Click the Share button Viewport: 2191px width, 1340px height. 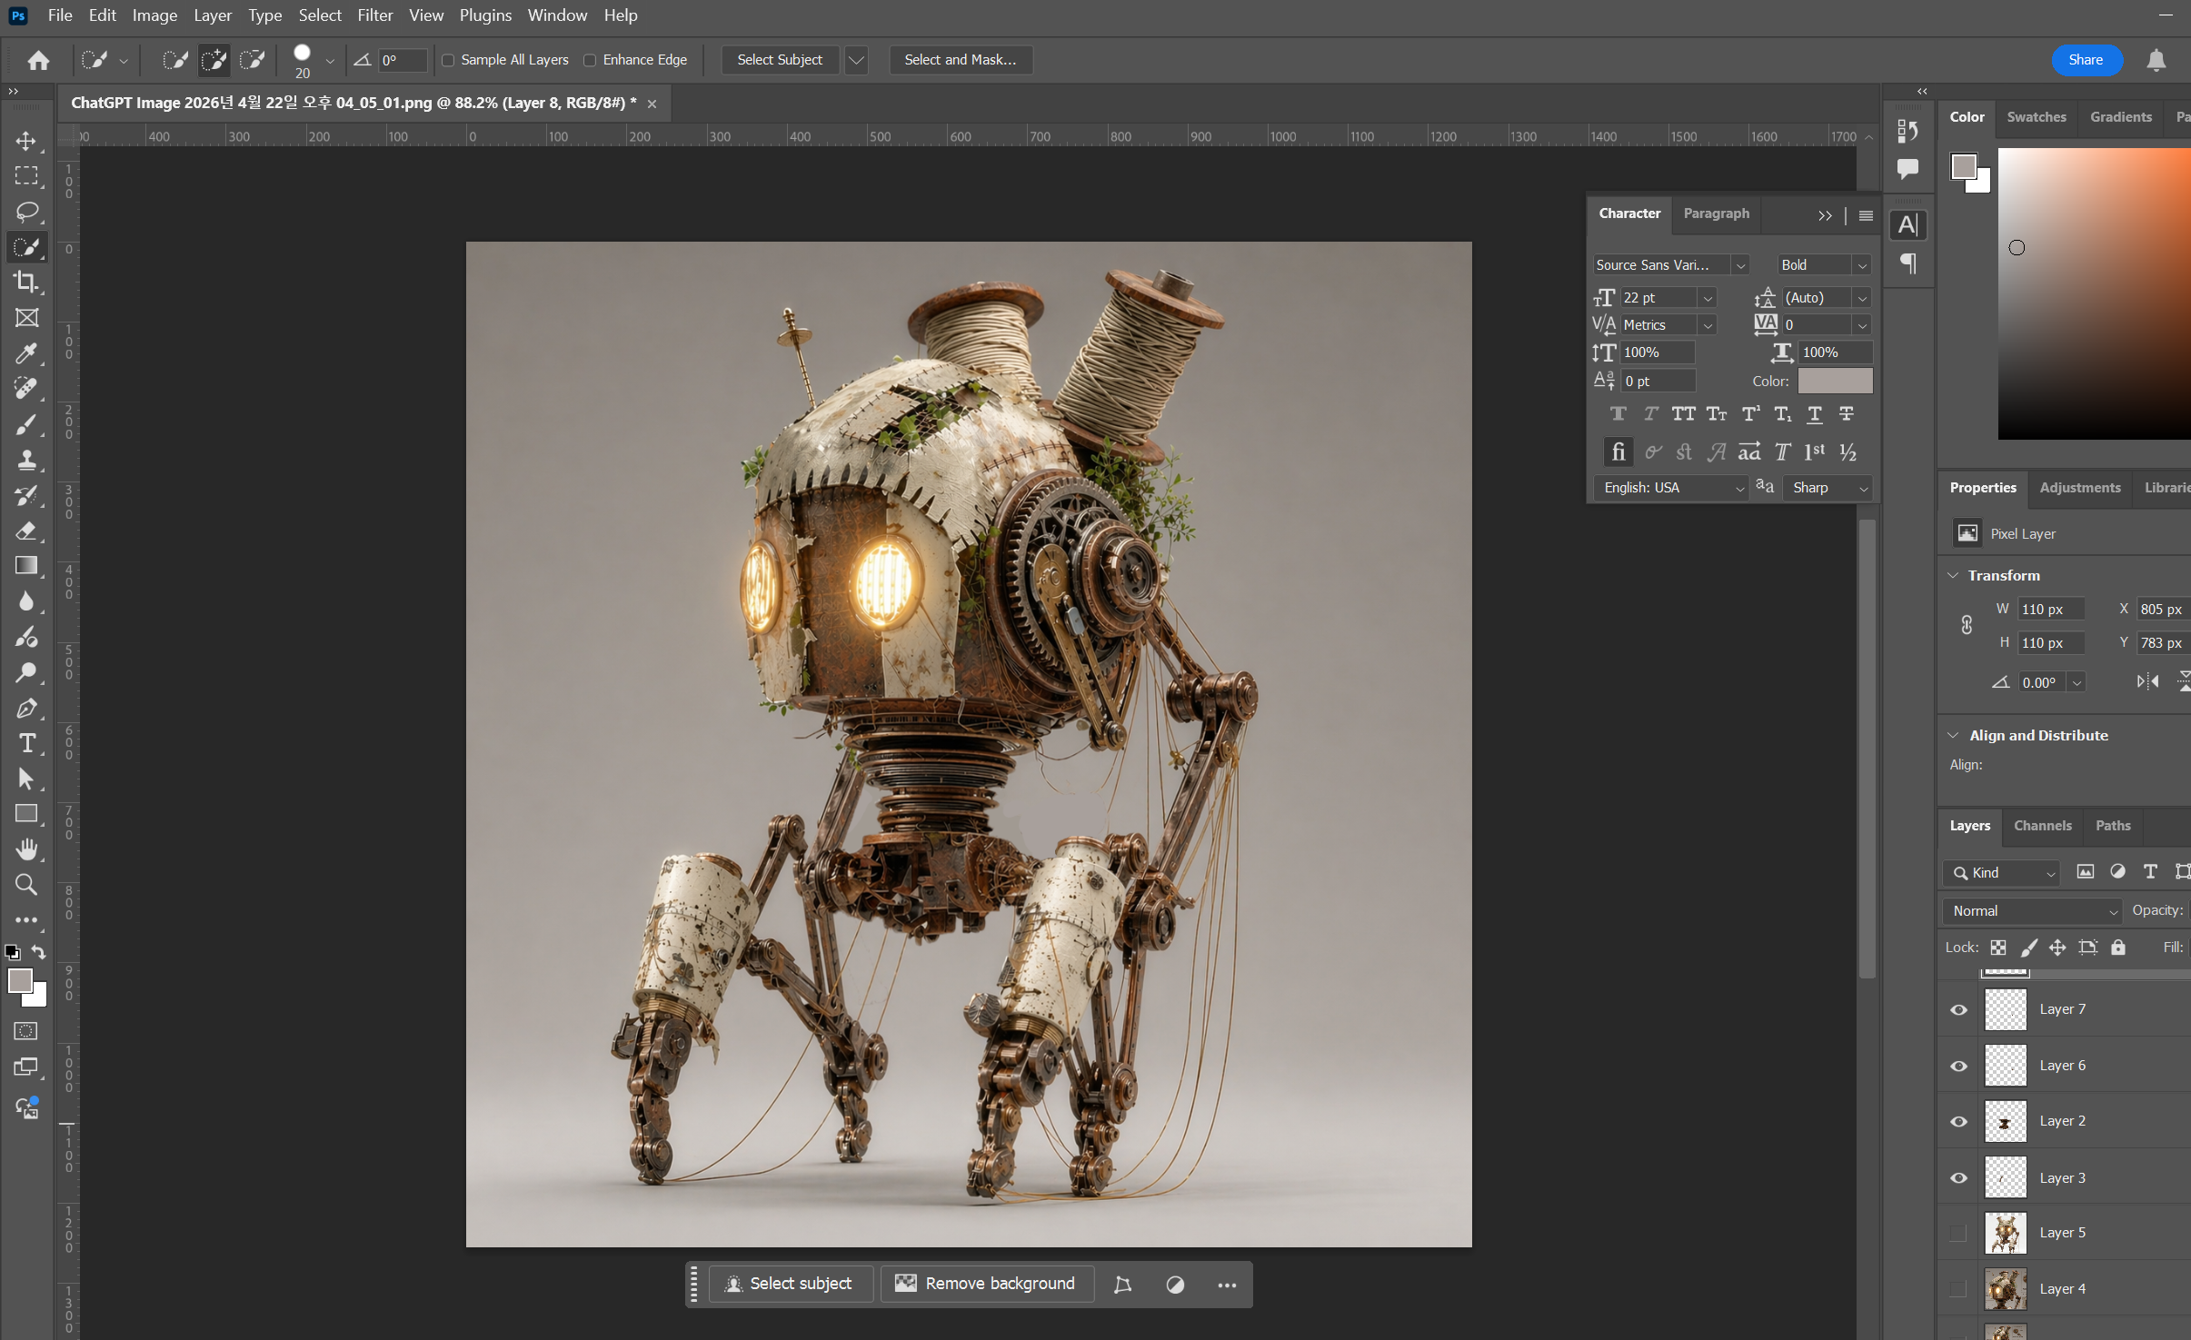click(2086, 60)
